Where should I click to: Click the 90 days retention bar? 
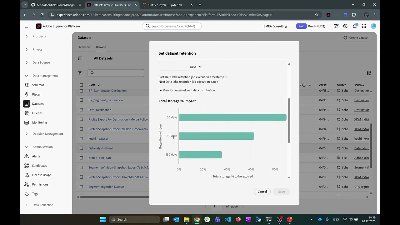tap(217, 136)
